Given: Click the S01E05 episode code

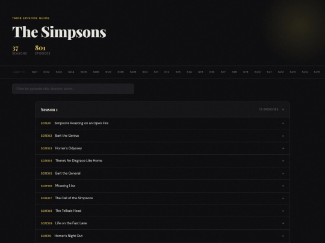Looking at the screenshot, I should click(x=46, y=173).
